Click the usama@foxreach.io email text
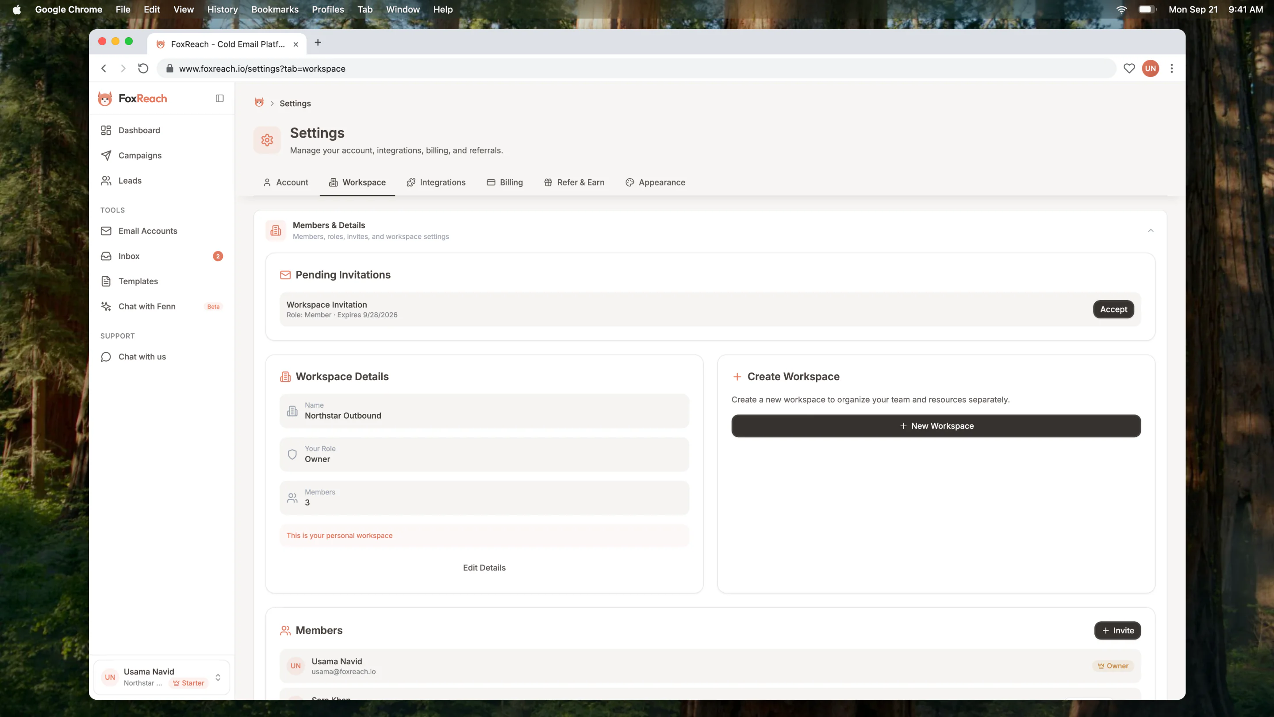Viewport: 1274px width, 717px height. (x=343, y=671)
